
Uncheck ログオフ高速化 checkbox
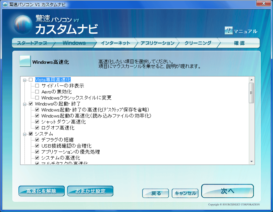pos(37,128)
